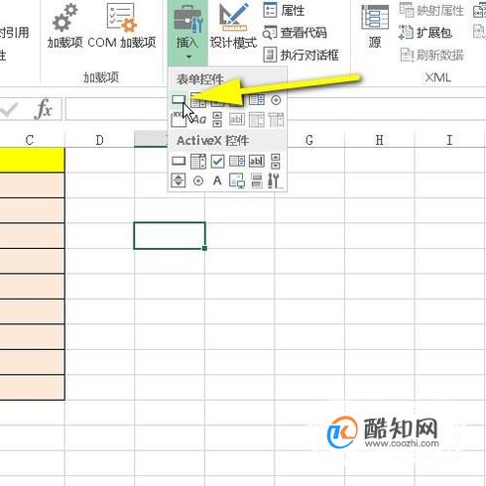Select the form control List Box icon
486x486 pixels.
pyautogui.click(x=257, y=99)
